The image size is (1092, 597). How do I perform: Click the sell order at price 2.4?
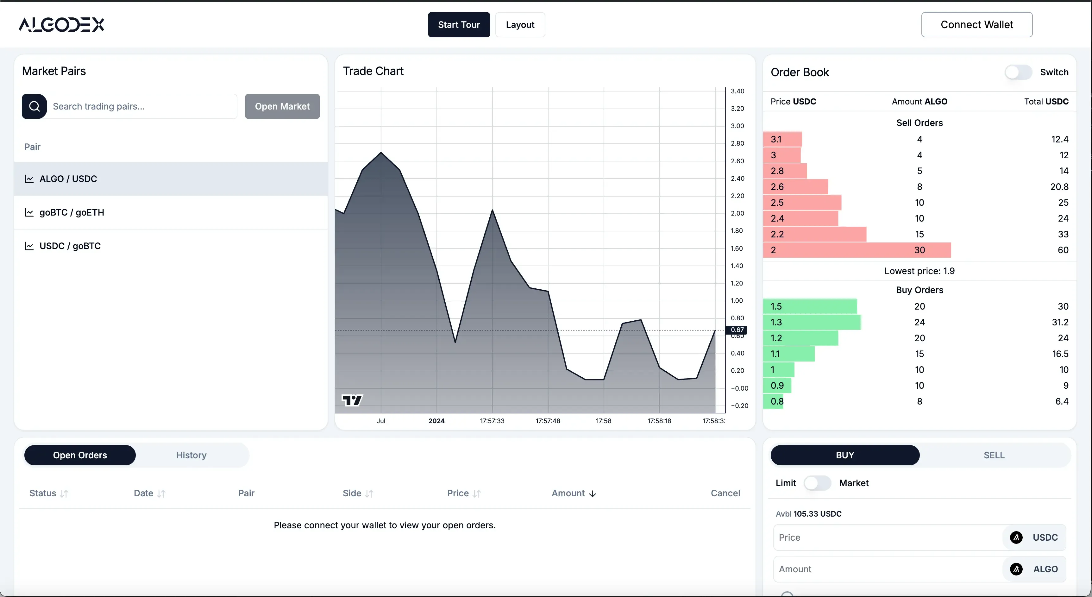click(x=919, y=218)
